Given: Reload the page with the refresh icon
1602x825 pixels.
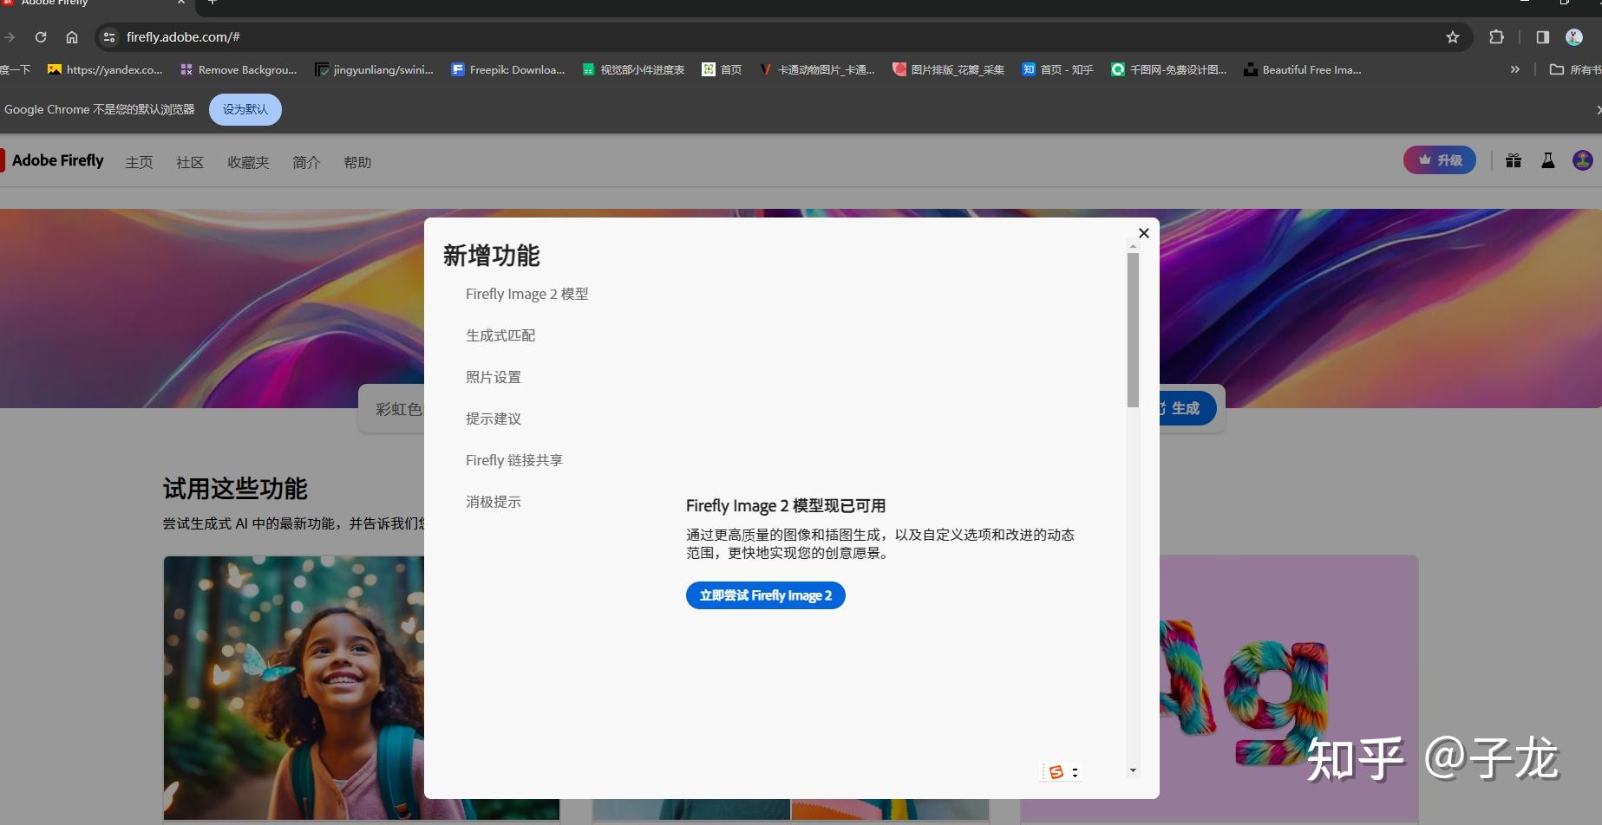Looking at the screenshot, I should (x=41, y=36).
